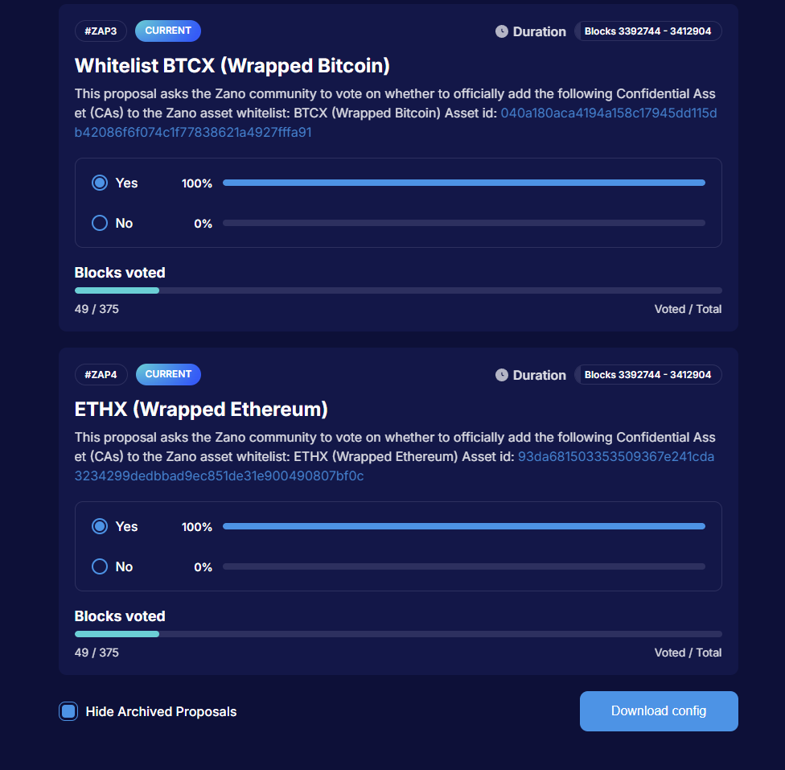Click the ETHX Blocks voted progress bar

pos(398,634)
